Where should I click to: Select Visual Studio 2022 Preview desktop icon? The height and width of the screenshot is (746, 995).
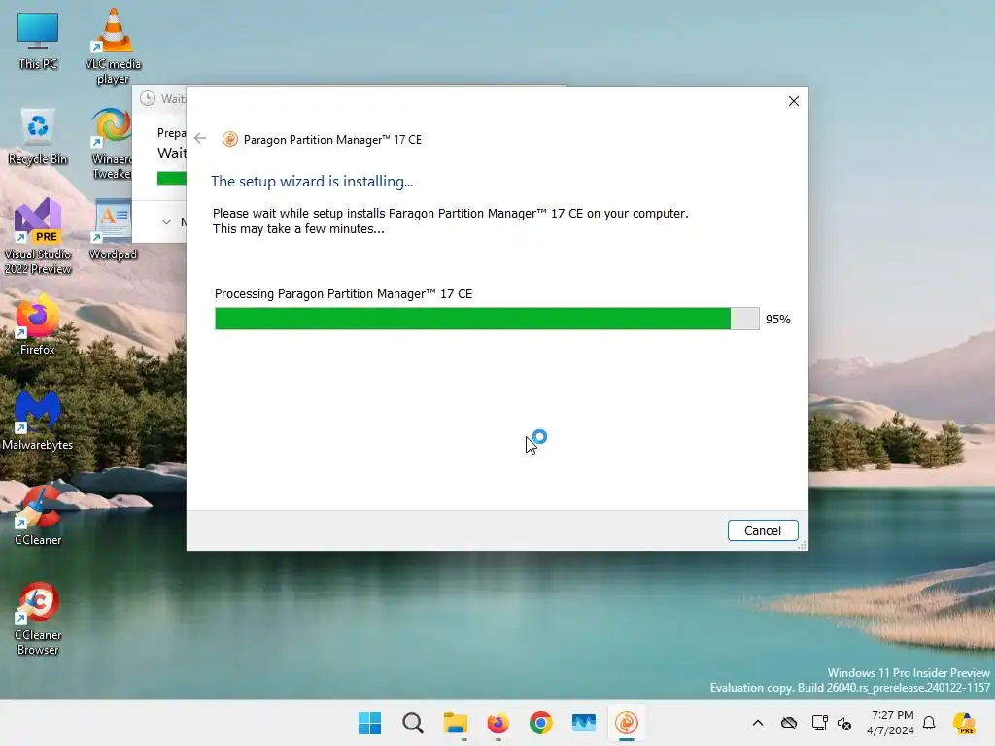[x=38, y=236]
